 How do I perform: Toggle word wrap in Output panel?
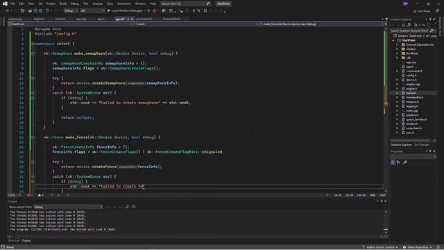pos(134,207)
